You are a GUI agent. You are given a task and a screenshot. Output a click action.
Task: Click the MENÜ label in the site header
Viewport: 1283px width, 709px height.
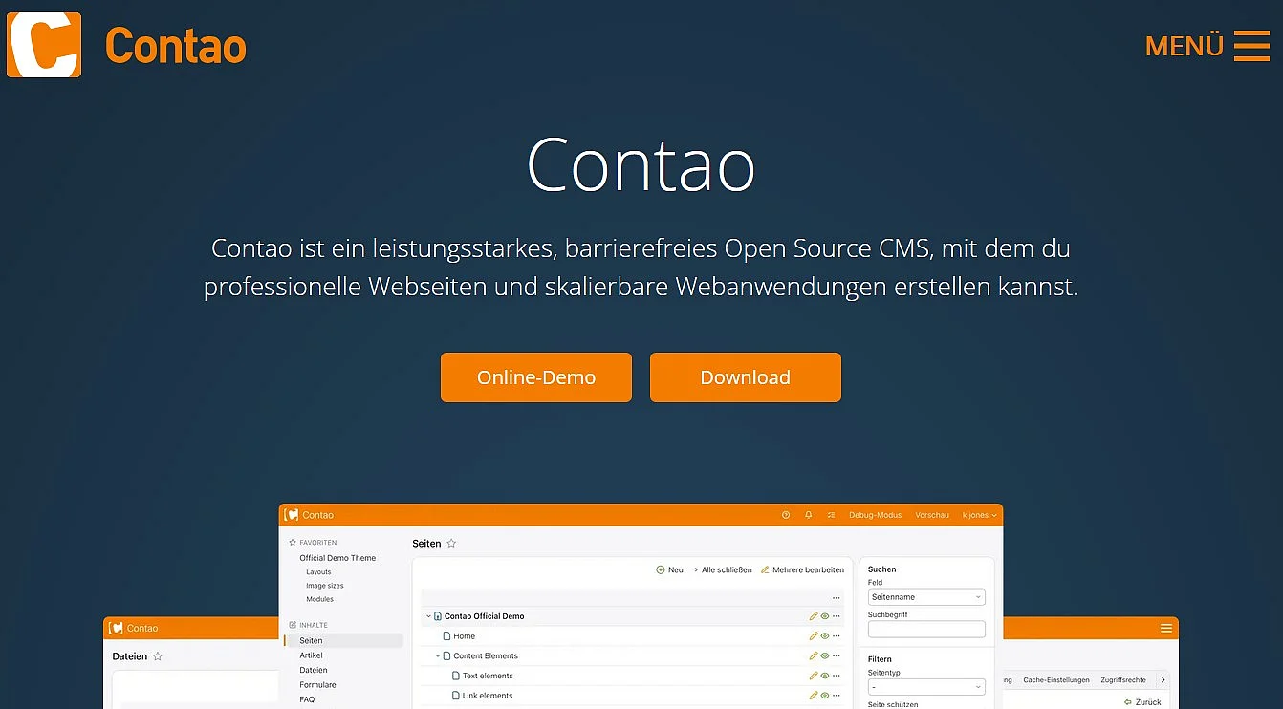click(x=1184, y=47)
